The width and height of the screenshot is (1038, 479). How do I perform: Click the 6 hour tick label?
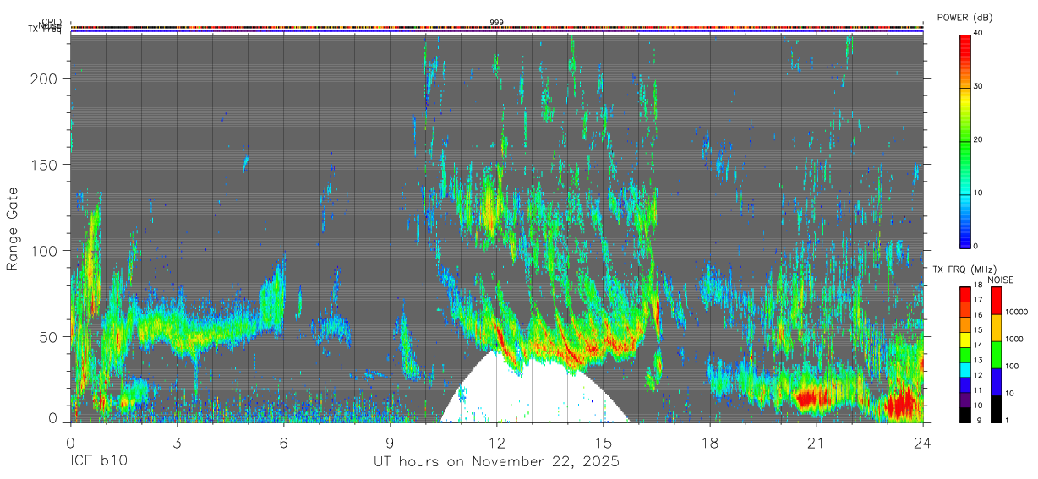(x=283, y=443)
